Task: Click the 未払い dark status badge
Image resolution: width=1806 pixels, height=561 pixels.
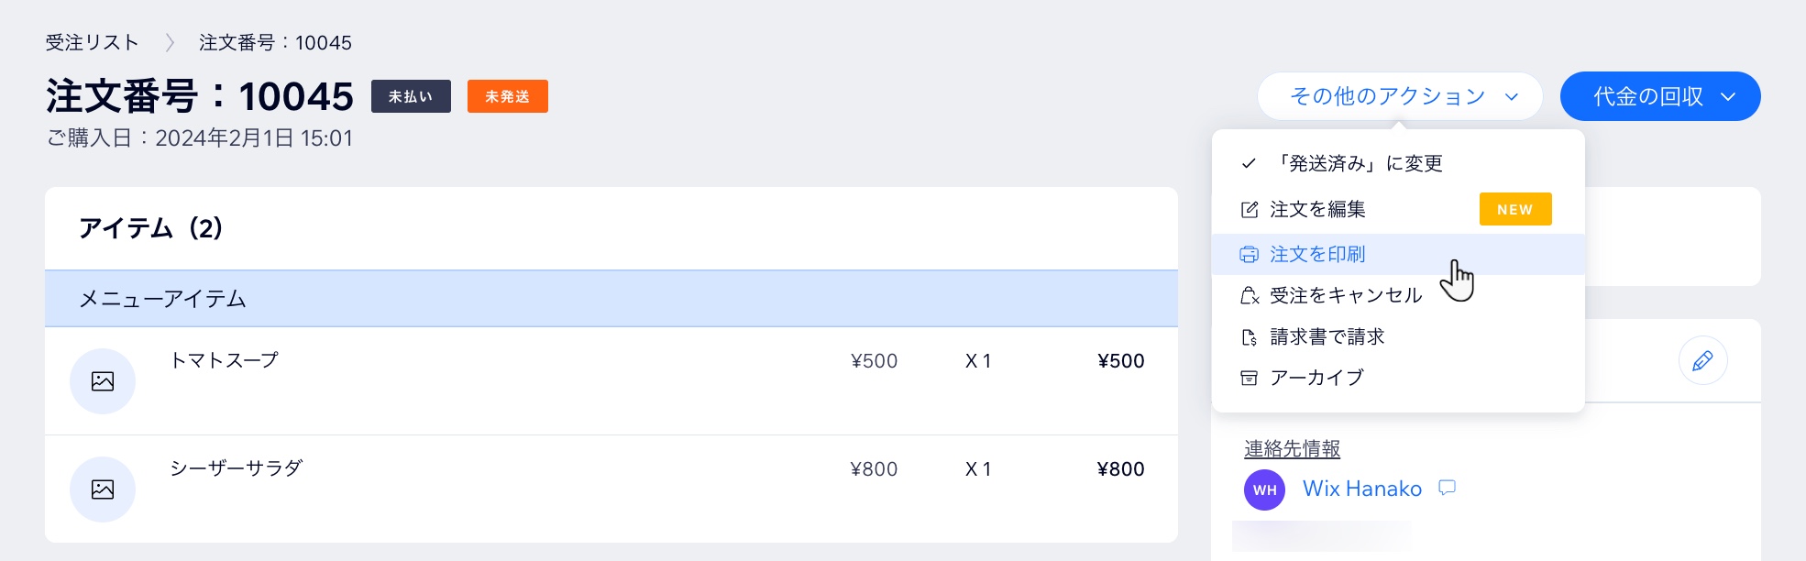Action: tap(411, 96)
